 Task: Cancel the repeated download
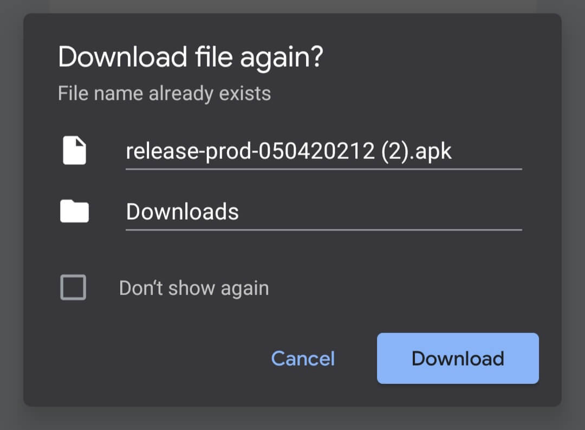pyautogui.click(x=303, y=358)
